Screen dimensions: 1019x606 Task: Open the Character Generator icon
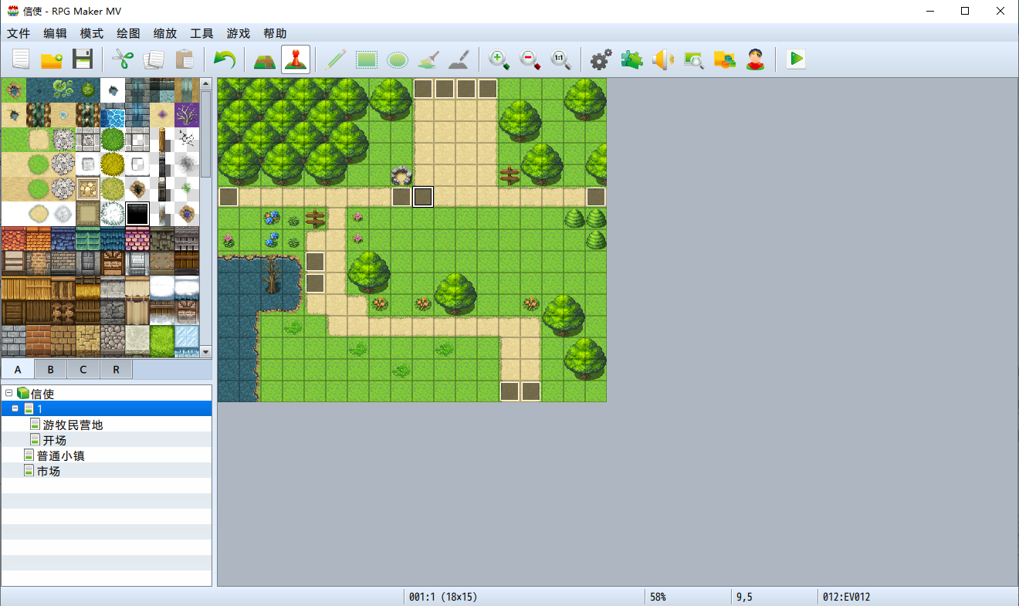point(756,59)
